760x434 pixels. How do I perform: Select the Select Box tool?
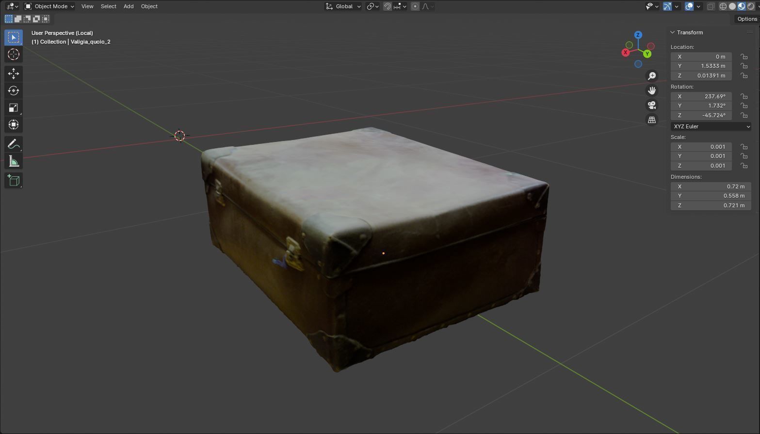click(14, 37)
